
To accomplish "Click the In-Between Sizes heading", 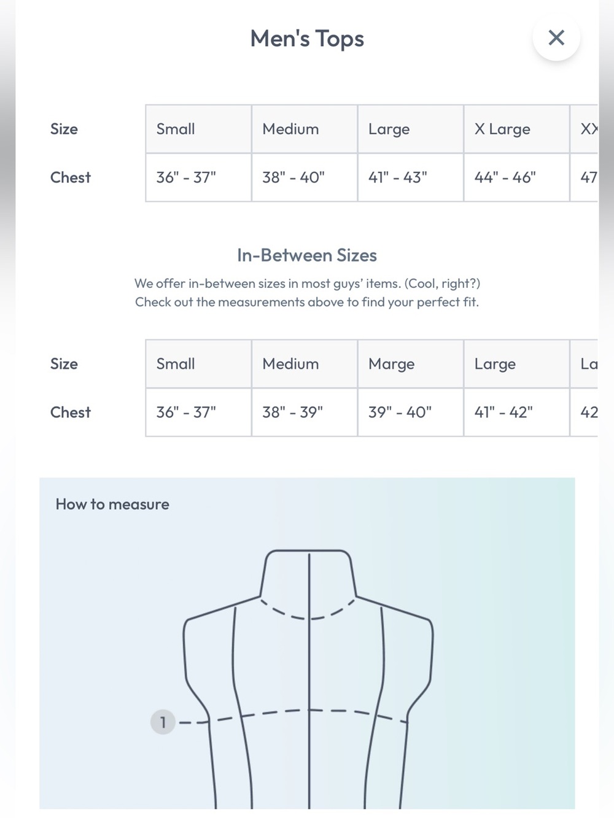I will (x=307, y=255).
